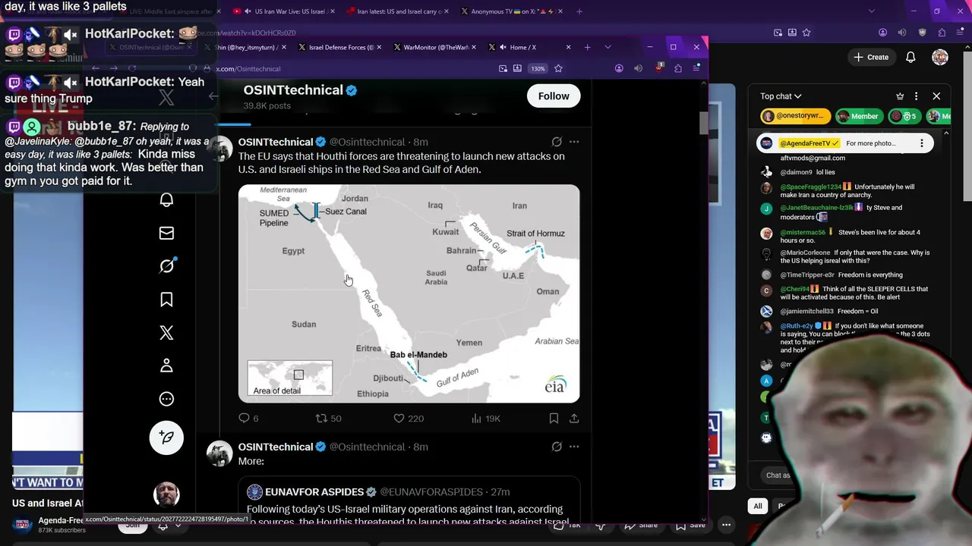Open Grok explain icon on first post
972x546 pixels.
click(x=557, y=142)
